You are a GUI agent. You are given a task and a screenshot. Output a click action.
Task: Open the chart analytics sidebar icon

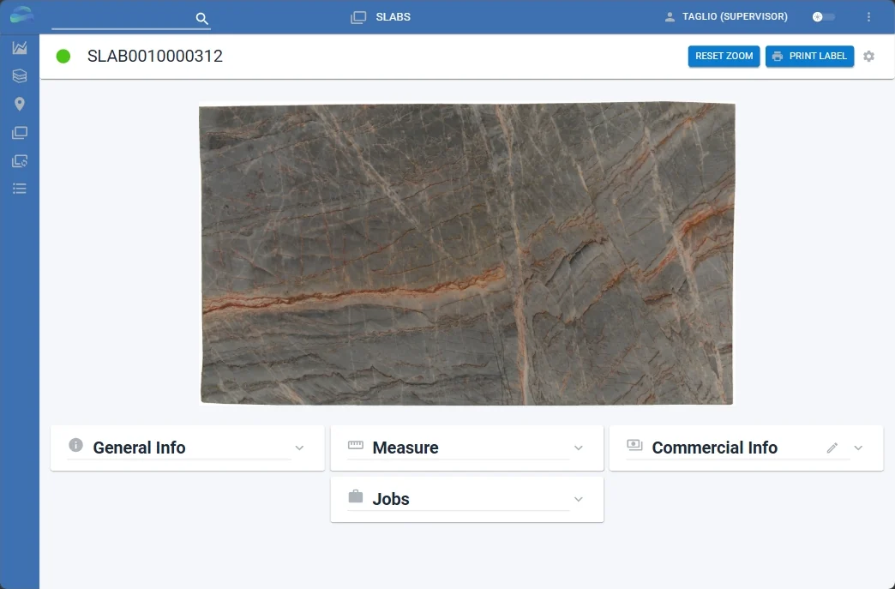point(20,48)
